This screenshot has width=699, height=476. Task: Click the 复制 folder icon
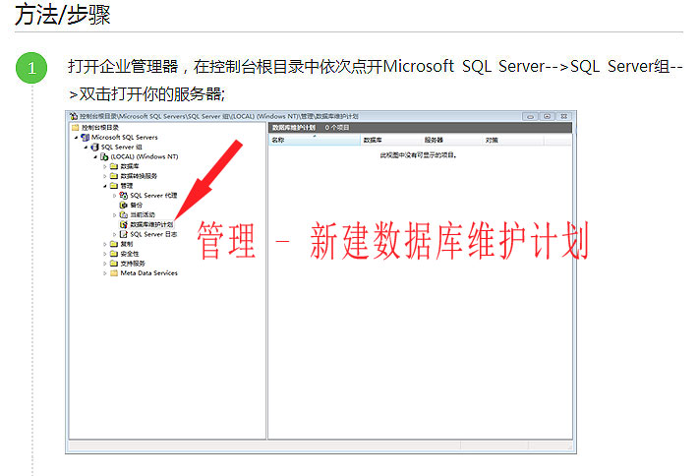(114, 244)
